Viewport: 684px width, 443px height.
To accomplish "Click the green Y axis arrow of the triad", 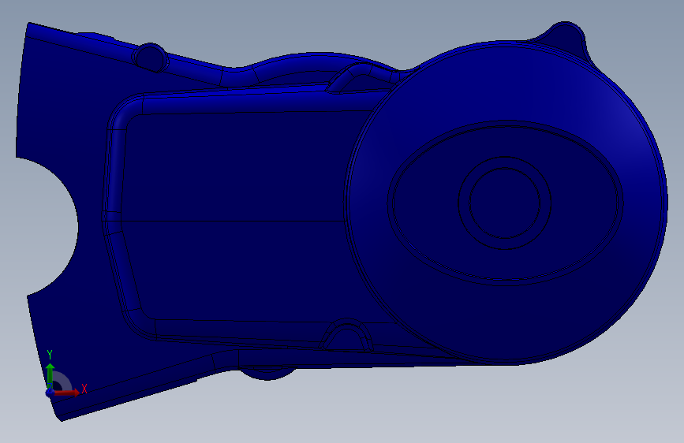I will pyautogui.click(x=50, y=375).
